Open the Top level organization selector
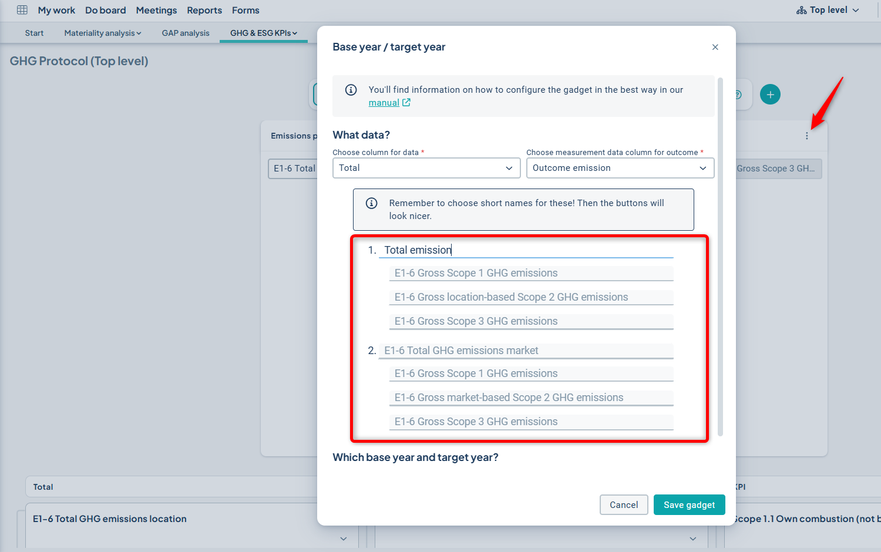Image resolution: width=881 pixels, height=552 pixels. (x=828, y=10)
